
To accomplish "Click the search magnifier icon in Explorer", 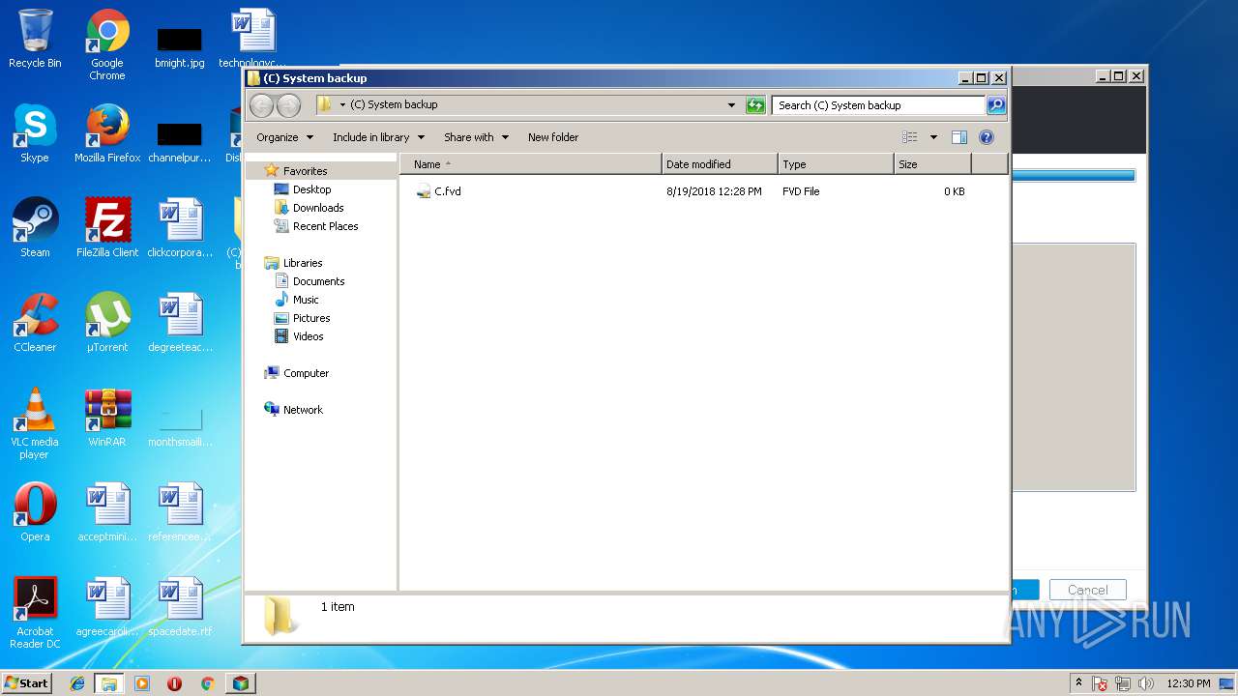I will coord(996,105).
